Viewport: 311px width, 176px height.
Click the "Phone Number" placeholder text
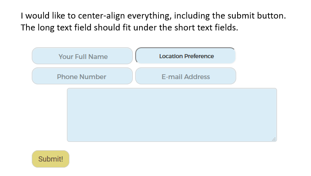point(82,77)
